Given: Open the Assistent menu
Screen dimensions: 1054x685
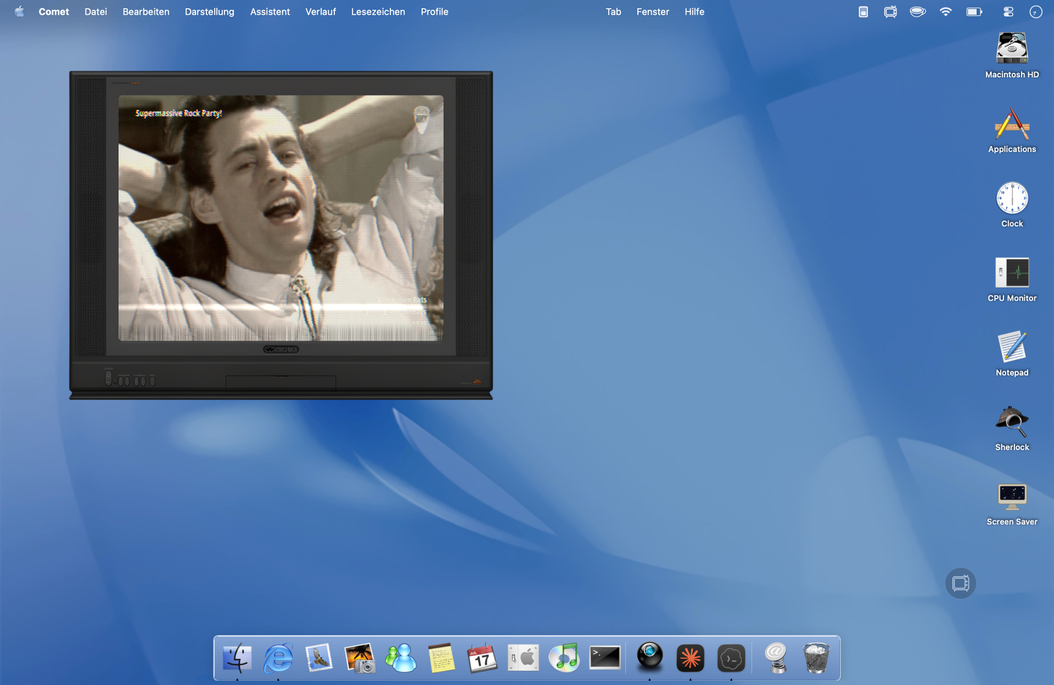Looking at the screenshot, I should point(270,12).
